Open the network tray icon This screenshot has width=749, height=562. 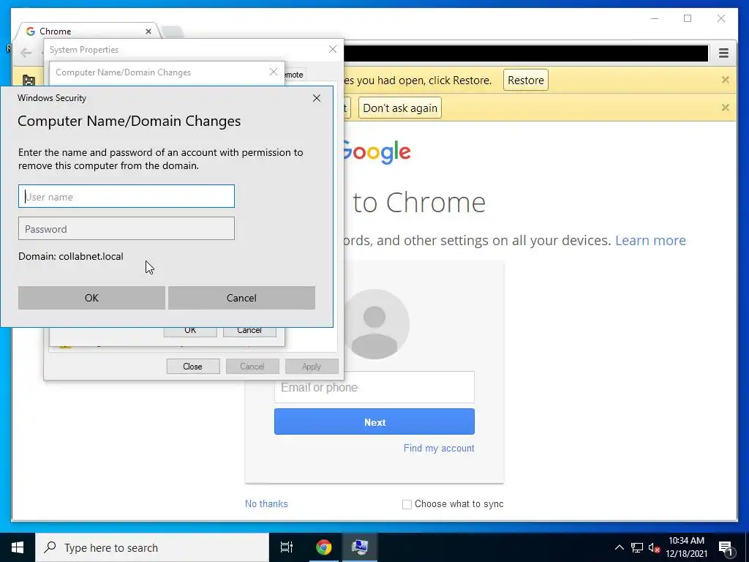click(x=637, y=547)
